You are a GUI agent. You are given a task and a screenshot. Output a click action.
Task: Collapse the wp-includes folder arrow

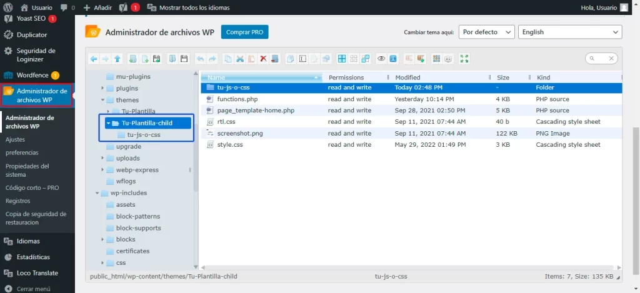[x=97, y=193]
